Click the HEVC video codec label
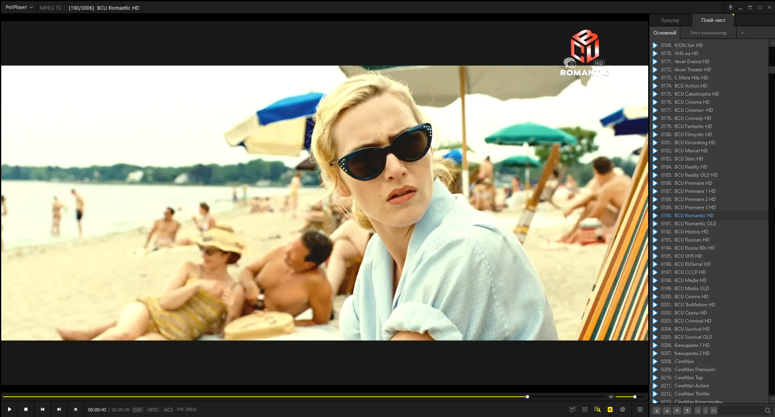This screenshot has width=775, height=417. 153,410
